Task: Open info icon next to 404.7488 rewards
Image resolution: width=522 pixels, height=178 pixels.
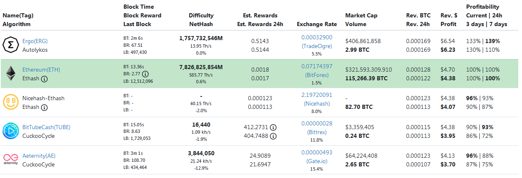Action: coord(273,136)
